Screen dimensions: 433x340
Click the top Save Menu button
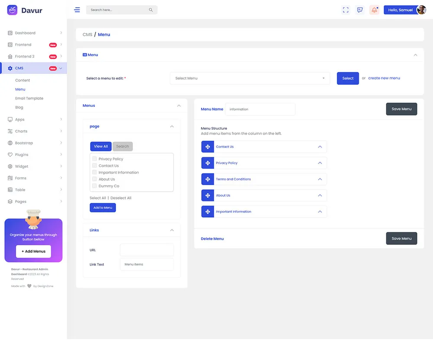pyautogui.click(x=401, y=109)
